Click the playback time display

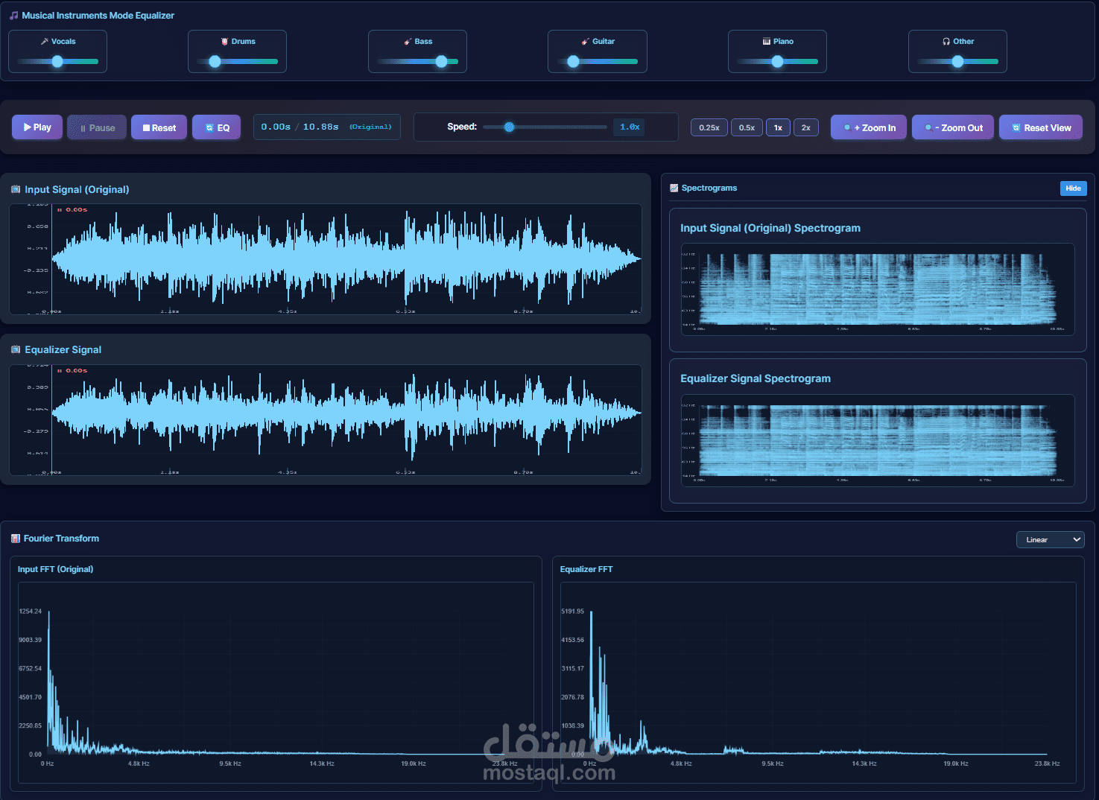point(326,127)
